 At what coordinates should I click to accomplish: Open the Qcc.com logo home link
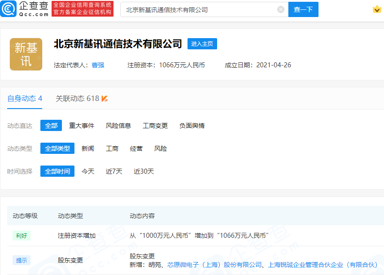pos(25,9)
